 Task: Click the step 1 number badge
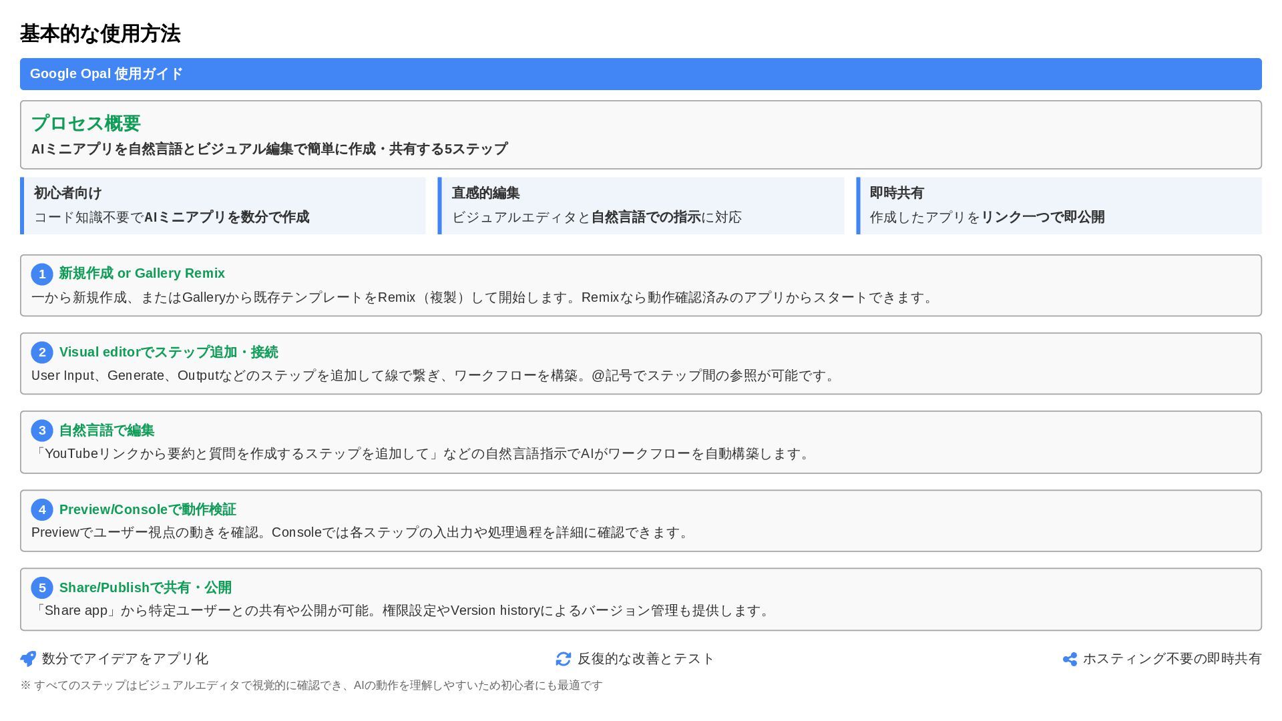tap(42, 274)
